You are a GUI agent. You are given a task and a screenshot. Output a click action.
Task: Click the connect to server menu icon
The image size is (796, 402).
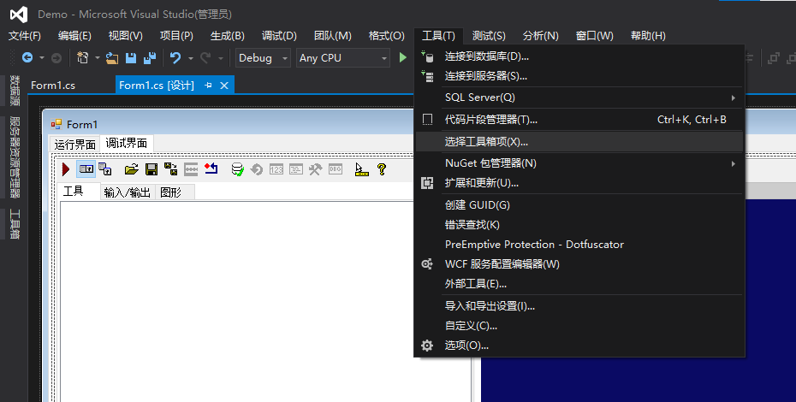pyautogui.click(x=427, y=76)
